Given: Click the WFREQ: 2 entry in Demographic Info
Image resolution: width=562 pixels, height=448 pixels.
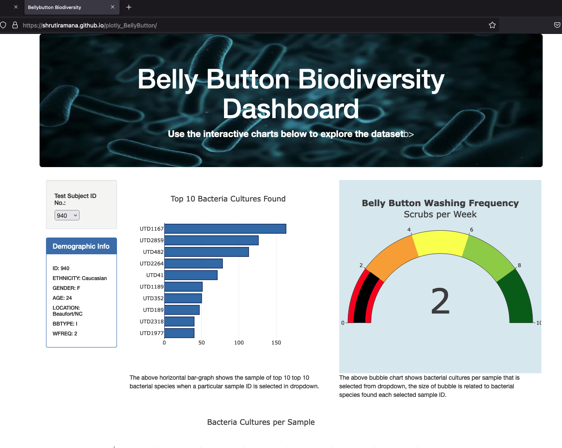Looking at the screenshot, I should coord(64,333).
